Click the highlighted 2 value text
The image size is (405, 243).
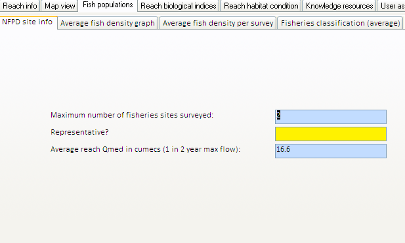278,115
